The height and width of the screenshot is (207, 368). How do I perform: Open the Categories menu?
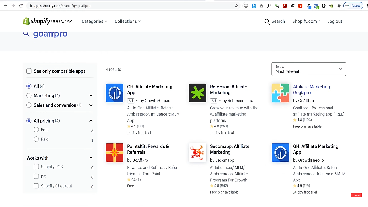point(95,21)
